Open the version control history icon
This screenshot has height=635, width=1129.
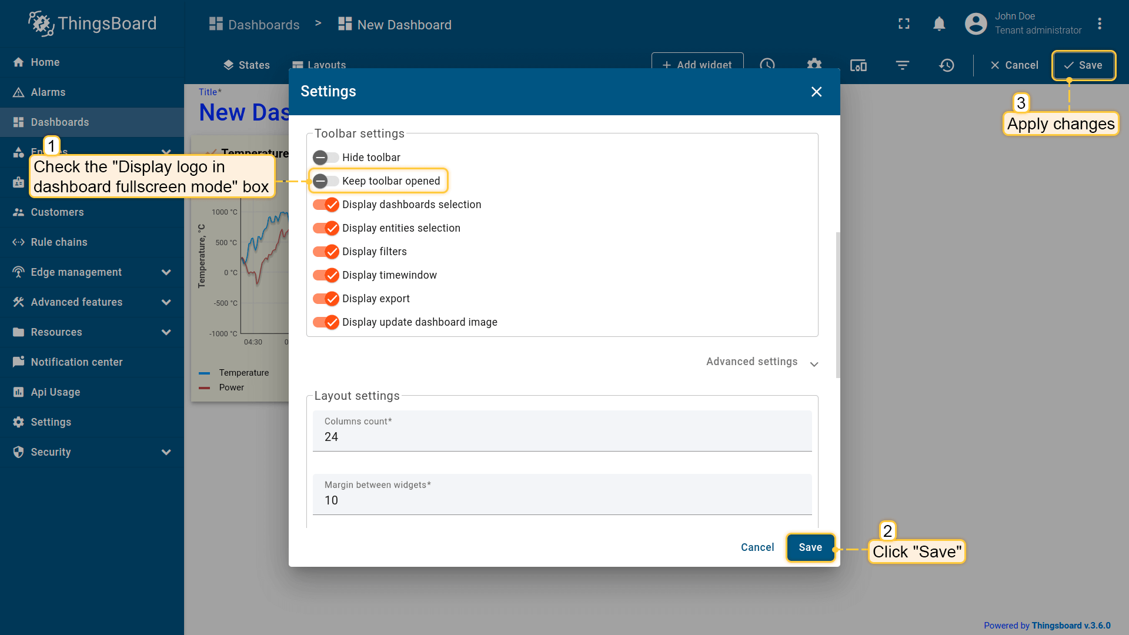coord(946,65)
